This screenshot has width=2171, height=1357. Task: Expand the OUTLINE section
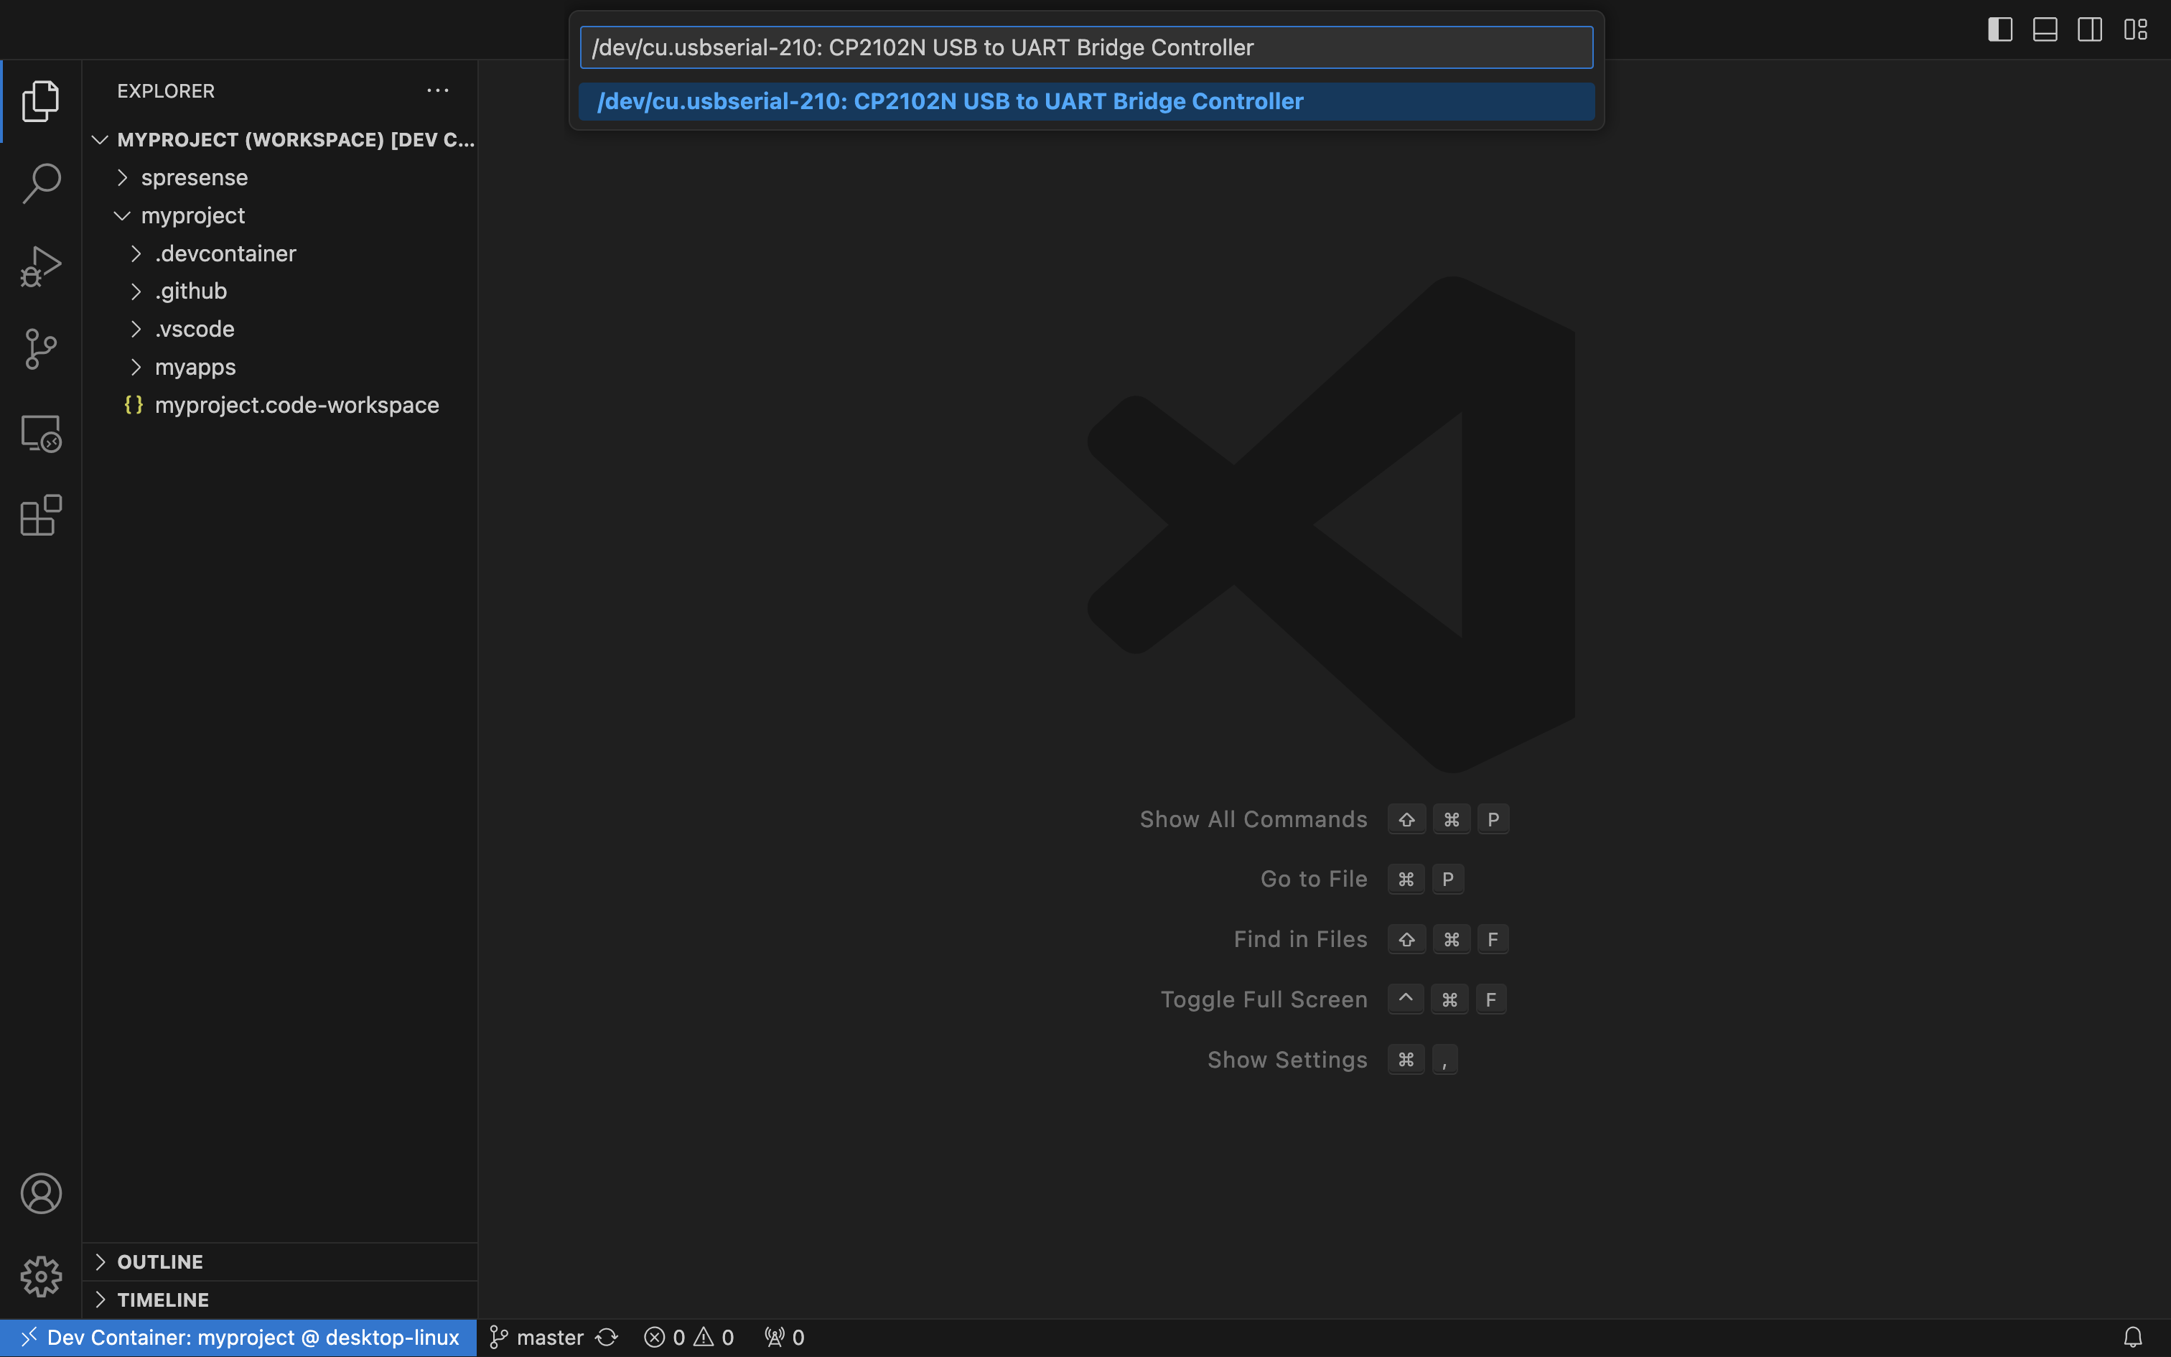(x=280, y=1261)
